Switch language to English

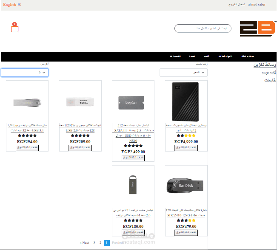[x=9, y=4]
